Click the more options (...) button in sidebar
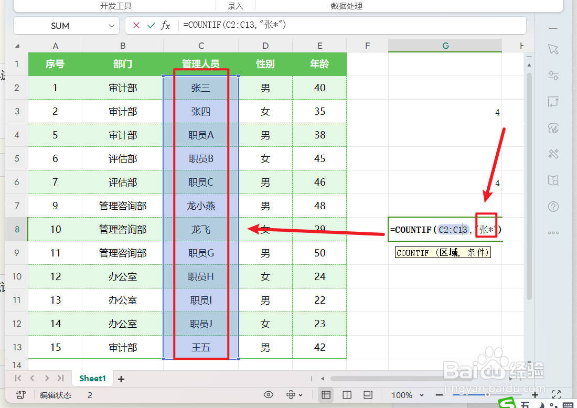This screenshot has height=408, width=577. pyautogui.click(x=553, y=232)
